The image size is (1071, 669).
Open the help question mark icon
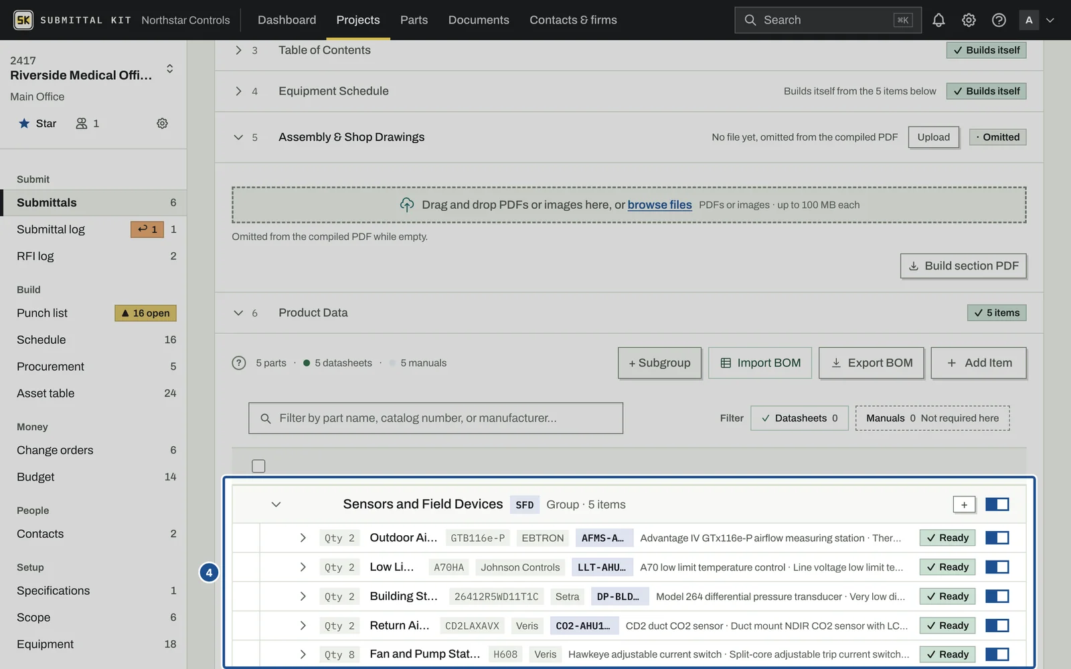tap(999, 20)
